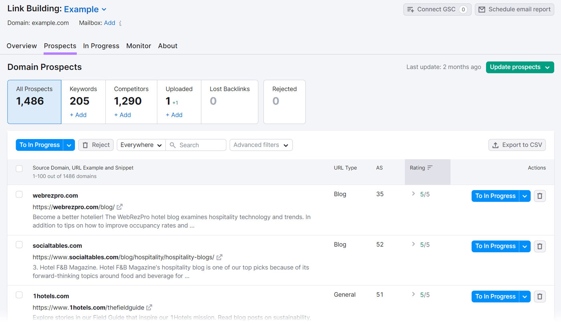Click the Export to CSV button
Screen dimensions: 561x324
tap(517, 145)
